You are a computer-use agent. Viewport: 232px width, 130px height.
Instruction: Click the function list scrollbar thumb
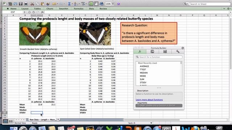click(x=181, y=63)
